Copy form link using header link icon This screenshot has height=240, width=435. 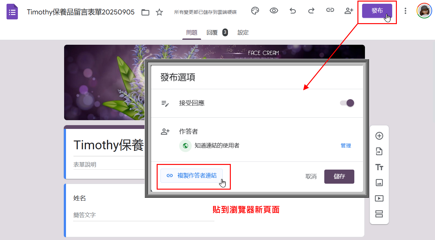click(330, 11)
